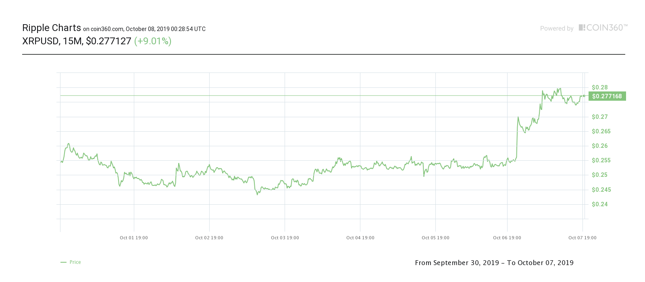Click the +9.01% change value
This screenshot has width=645, height=282.
pyautogui.click(x=153, y=41)
